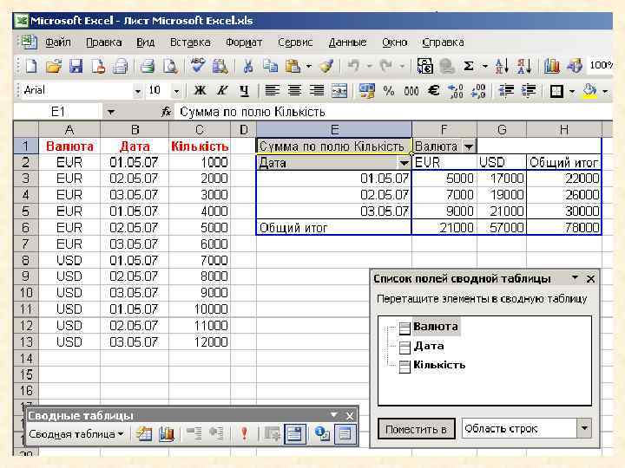The height and width of the screenshot is (468, 625).
Task: Open the Формат menu
Action: click(x=244, y=42)
